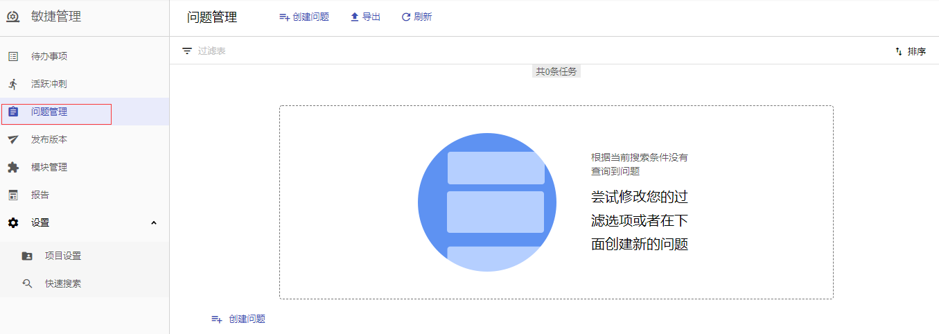Go to 活跃冲刺 menu item
Image resolution: width=939 pixels, height=334 pixels.
(x=85, y=84)
